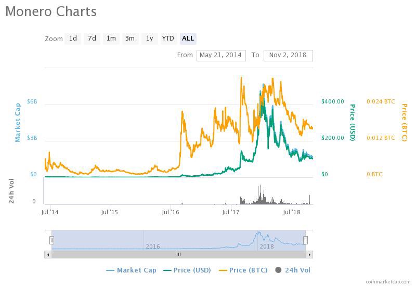This screenshot has height=286, width=416.
Task: Select the YTD zoom button
Action: tap(168, 38)
